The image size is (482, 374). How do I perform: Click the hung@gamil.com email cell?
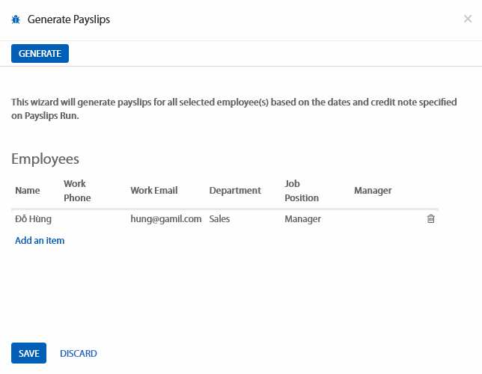tap(166, 219)
